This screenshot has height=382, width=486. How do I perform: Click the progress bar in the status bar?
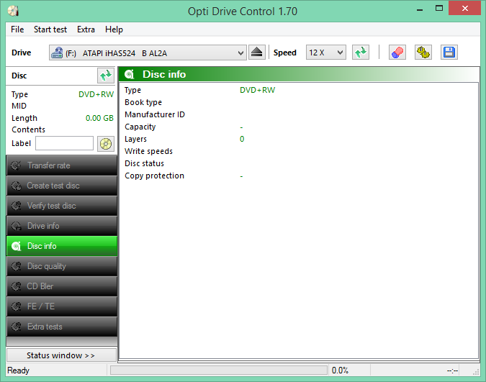219,370
